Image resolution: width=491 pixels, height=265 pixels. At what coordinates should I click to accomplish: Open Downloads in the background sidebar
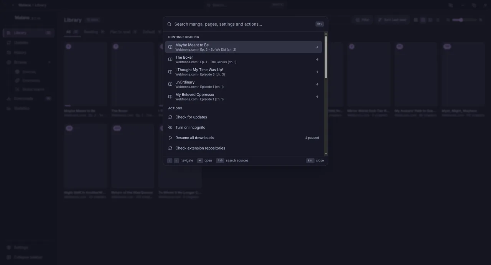(x=28, y=99)
